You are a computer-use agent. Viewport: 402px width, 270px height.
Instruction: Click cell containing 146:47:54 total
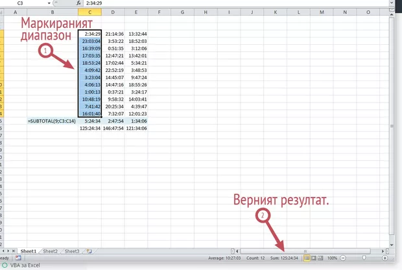113,128
